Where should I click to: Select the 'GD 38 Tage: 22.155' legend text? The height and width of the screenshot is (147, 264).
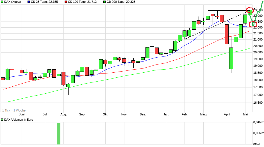point(44,2)
